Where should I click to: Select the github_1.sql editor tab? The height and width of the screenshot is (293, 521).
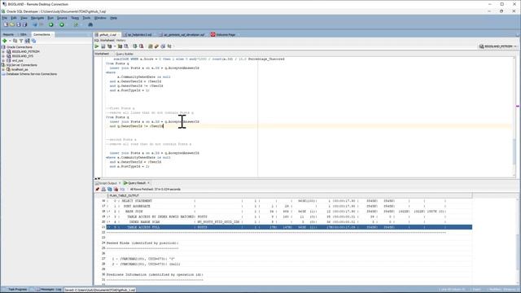coord(107,34)
